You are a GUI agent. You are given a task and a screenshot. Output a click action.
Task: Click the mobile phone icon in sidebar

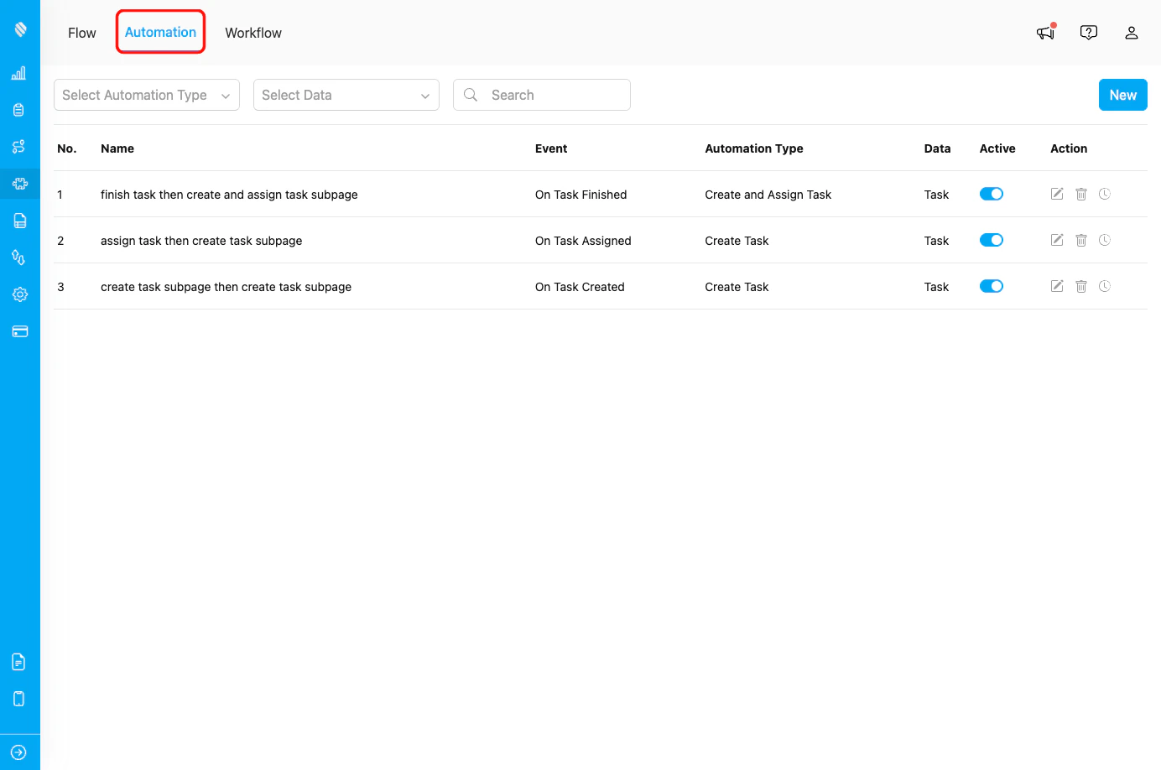tap(18, 698)
